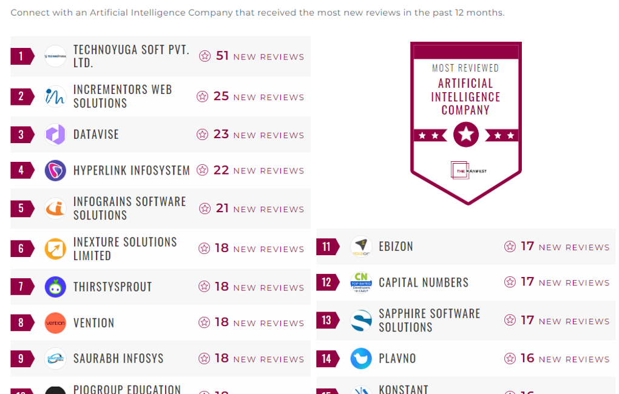Click the orange Inexture Solutions logo
The image size is (619, 394).
55,249
